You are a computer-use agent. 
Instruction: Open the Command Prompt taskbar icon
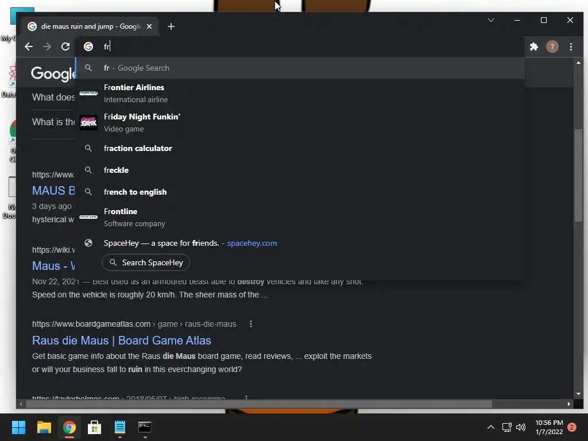(x=145, y=427)
